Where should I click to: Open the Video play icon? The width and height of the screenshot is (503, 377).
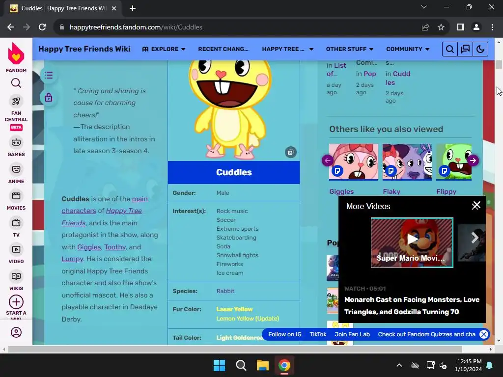coord(16,249)
